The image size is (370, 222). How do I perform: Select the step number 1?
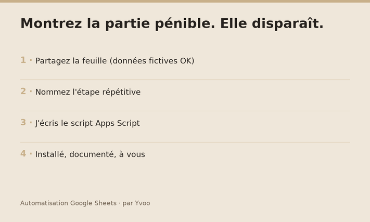pos(23,60)
